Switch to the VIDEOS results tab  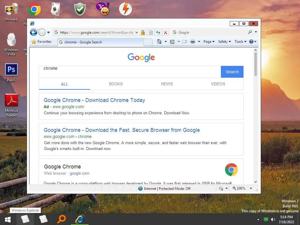coord(218,84)
